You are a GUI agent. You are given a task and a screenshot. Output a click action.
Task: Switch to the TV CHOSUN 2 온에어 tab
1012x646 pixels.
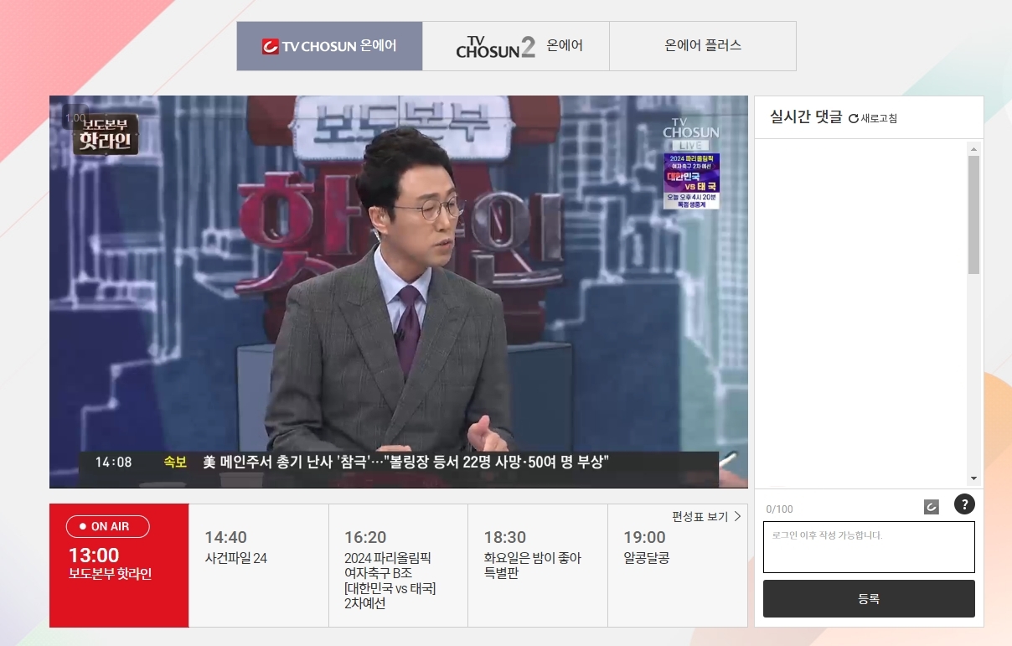(x=515, y=46)
